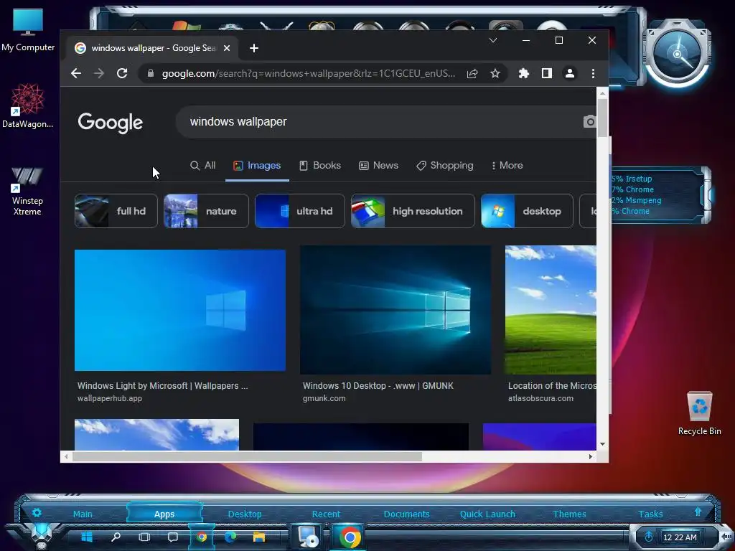Image resolution: width=735 pixels, height=551 pixels.
Task: Launch Microsoft Edge from the taskbar
Action: 230,537
